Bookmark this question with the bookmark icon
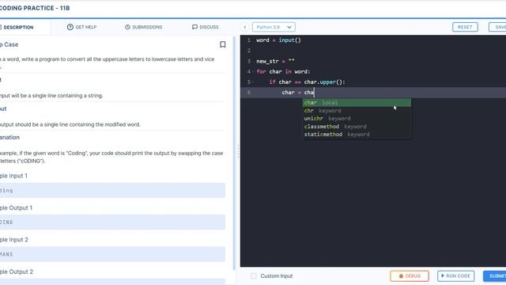This screenshot has width=506, height=285. 223,44
